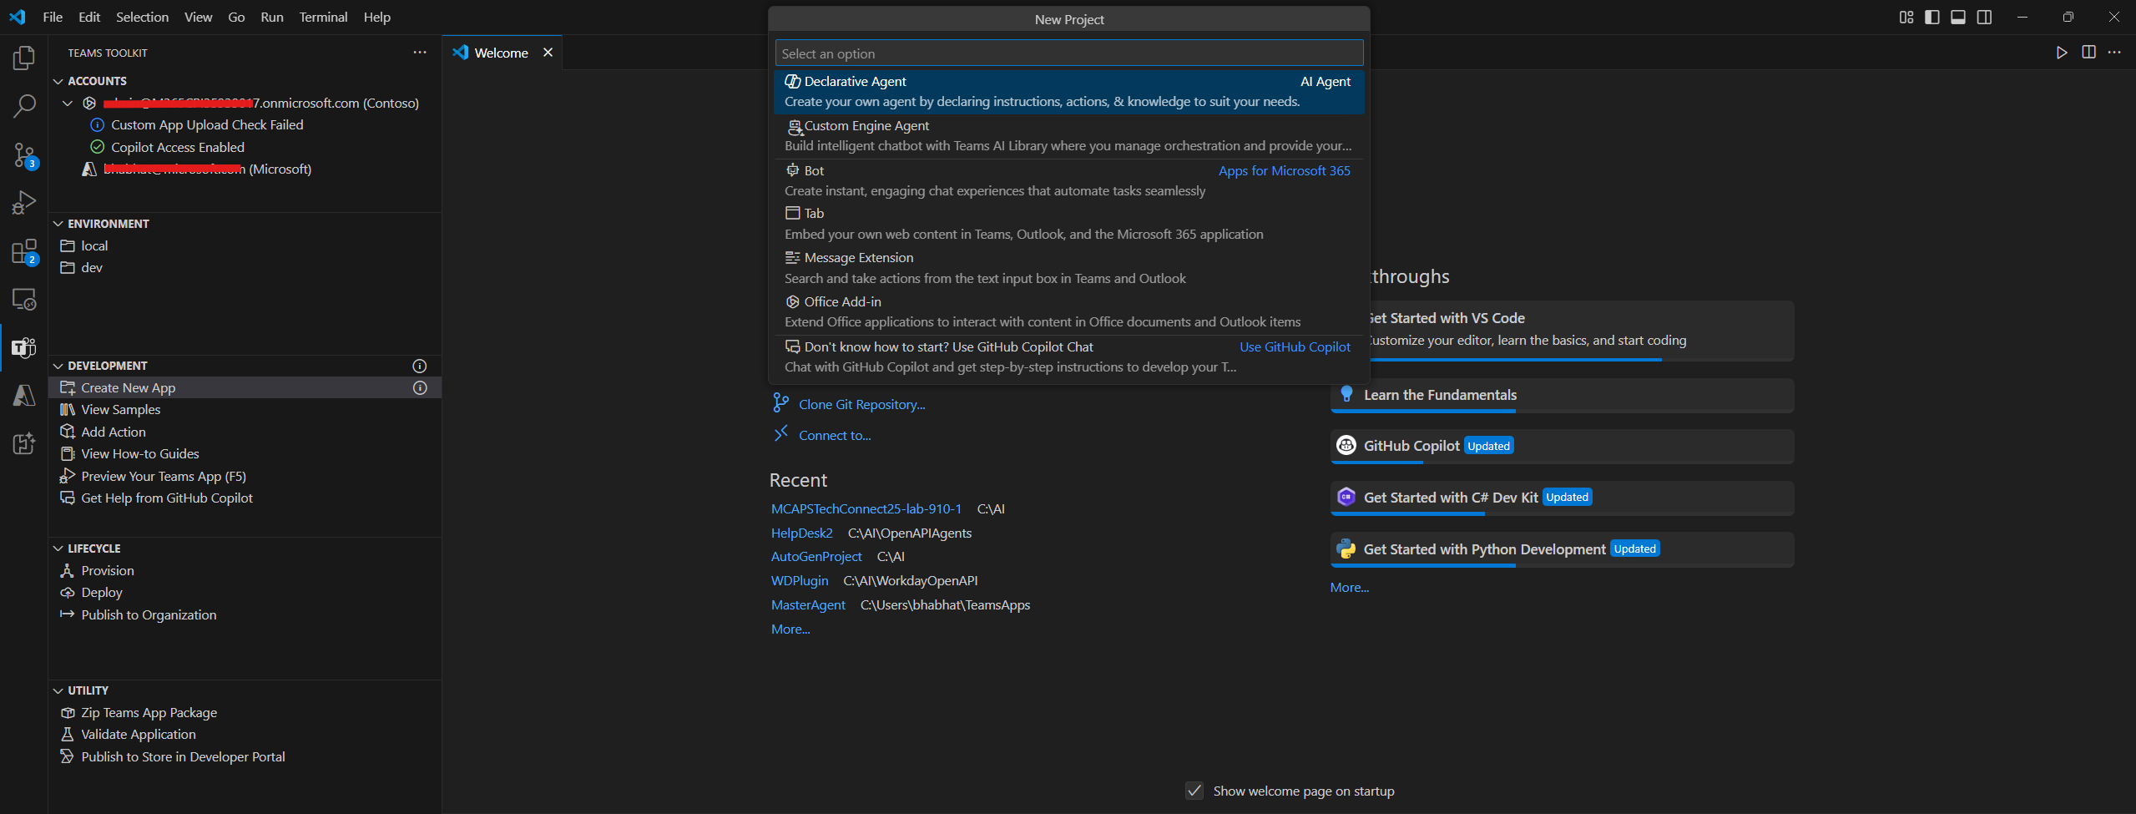Open Learn the Fundamentals walkthrough

click(1562, 396)
